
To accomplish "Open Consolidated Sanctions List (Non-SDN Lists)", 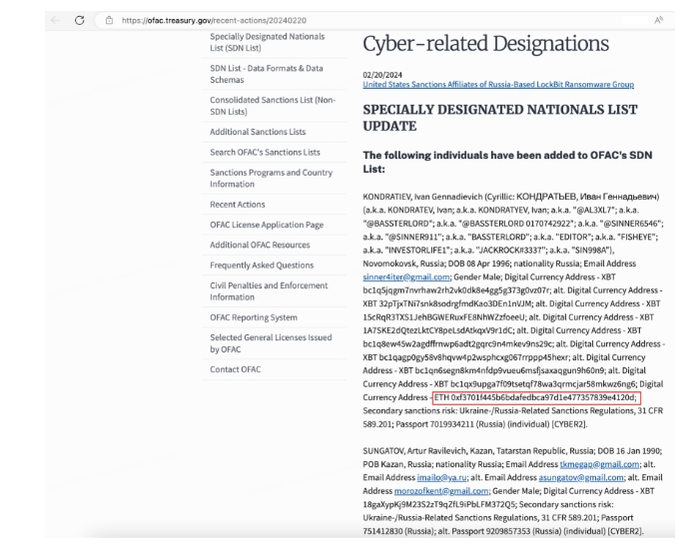I will 273,106.
